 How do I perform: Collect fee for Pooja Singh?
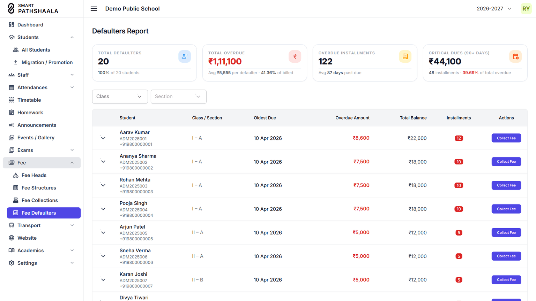[x=506, y=209]
